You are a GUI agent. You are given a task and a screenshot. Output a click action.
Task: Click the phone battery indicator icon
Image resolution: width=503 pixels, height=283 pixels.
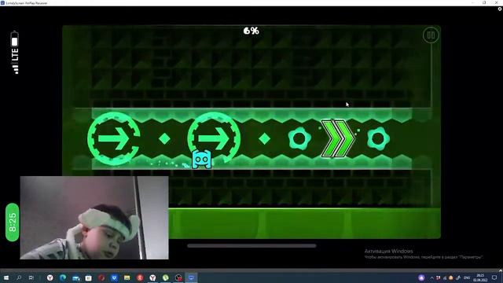pyautogui.click(x=14, y=39)
